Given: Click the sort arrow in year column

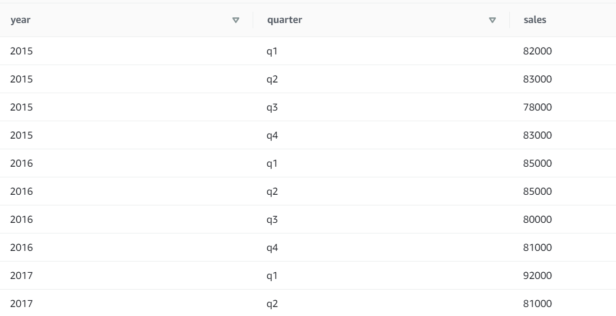Looking at the screenshot, I should tap(236, 20).
